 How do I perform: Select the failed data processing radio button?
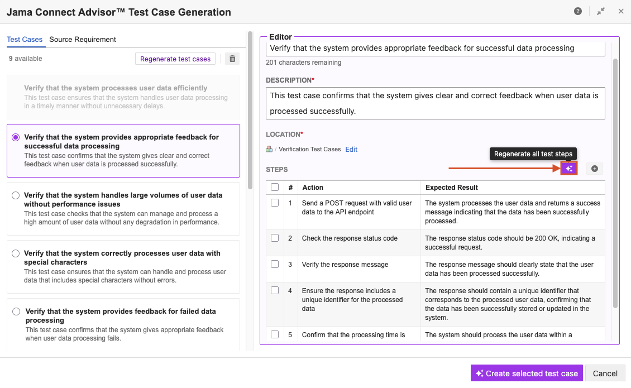point(16,312)
